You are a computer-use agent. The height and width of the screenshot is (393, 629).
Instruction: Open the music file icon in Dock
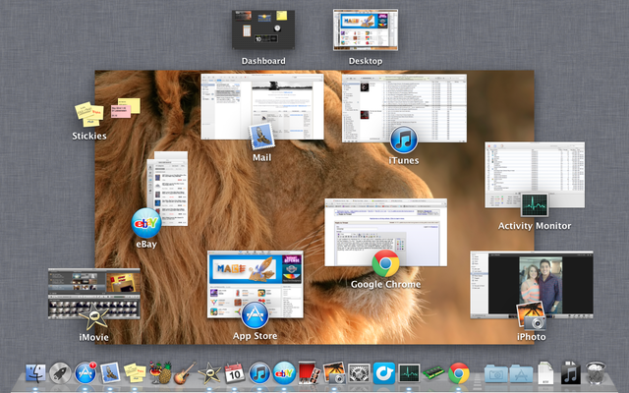[570, 373]
